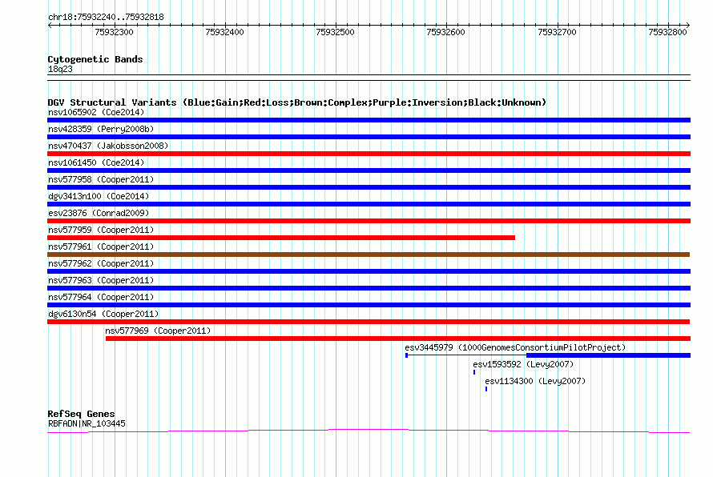The width and height of the screenshot is (713, 477).
Task: Select the small blue esv1134300 marker
Action: (486, 389)
